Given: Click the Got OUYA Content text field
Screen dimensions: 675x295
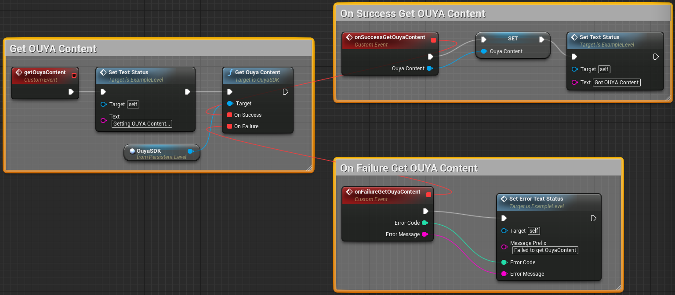Looking at the screenshot, I should point(617,83).
